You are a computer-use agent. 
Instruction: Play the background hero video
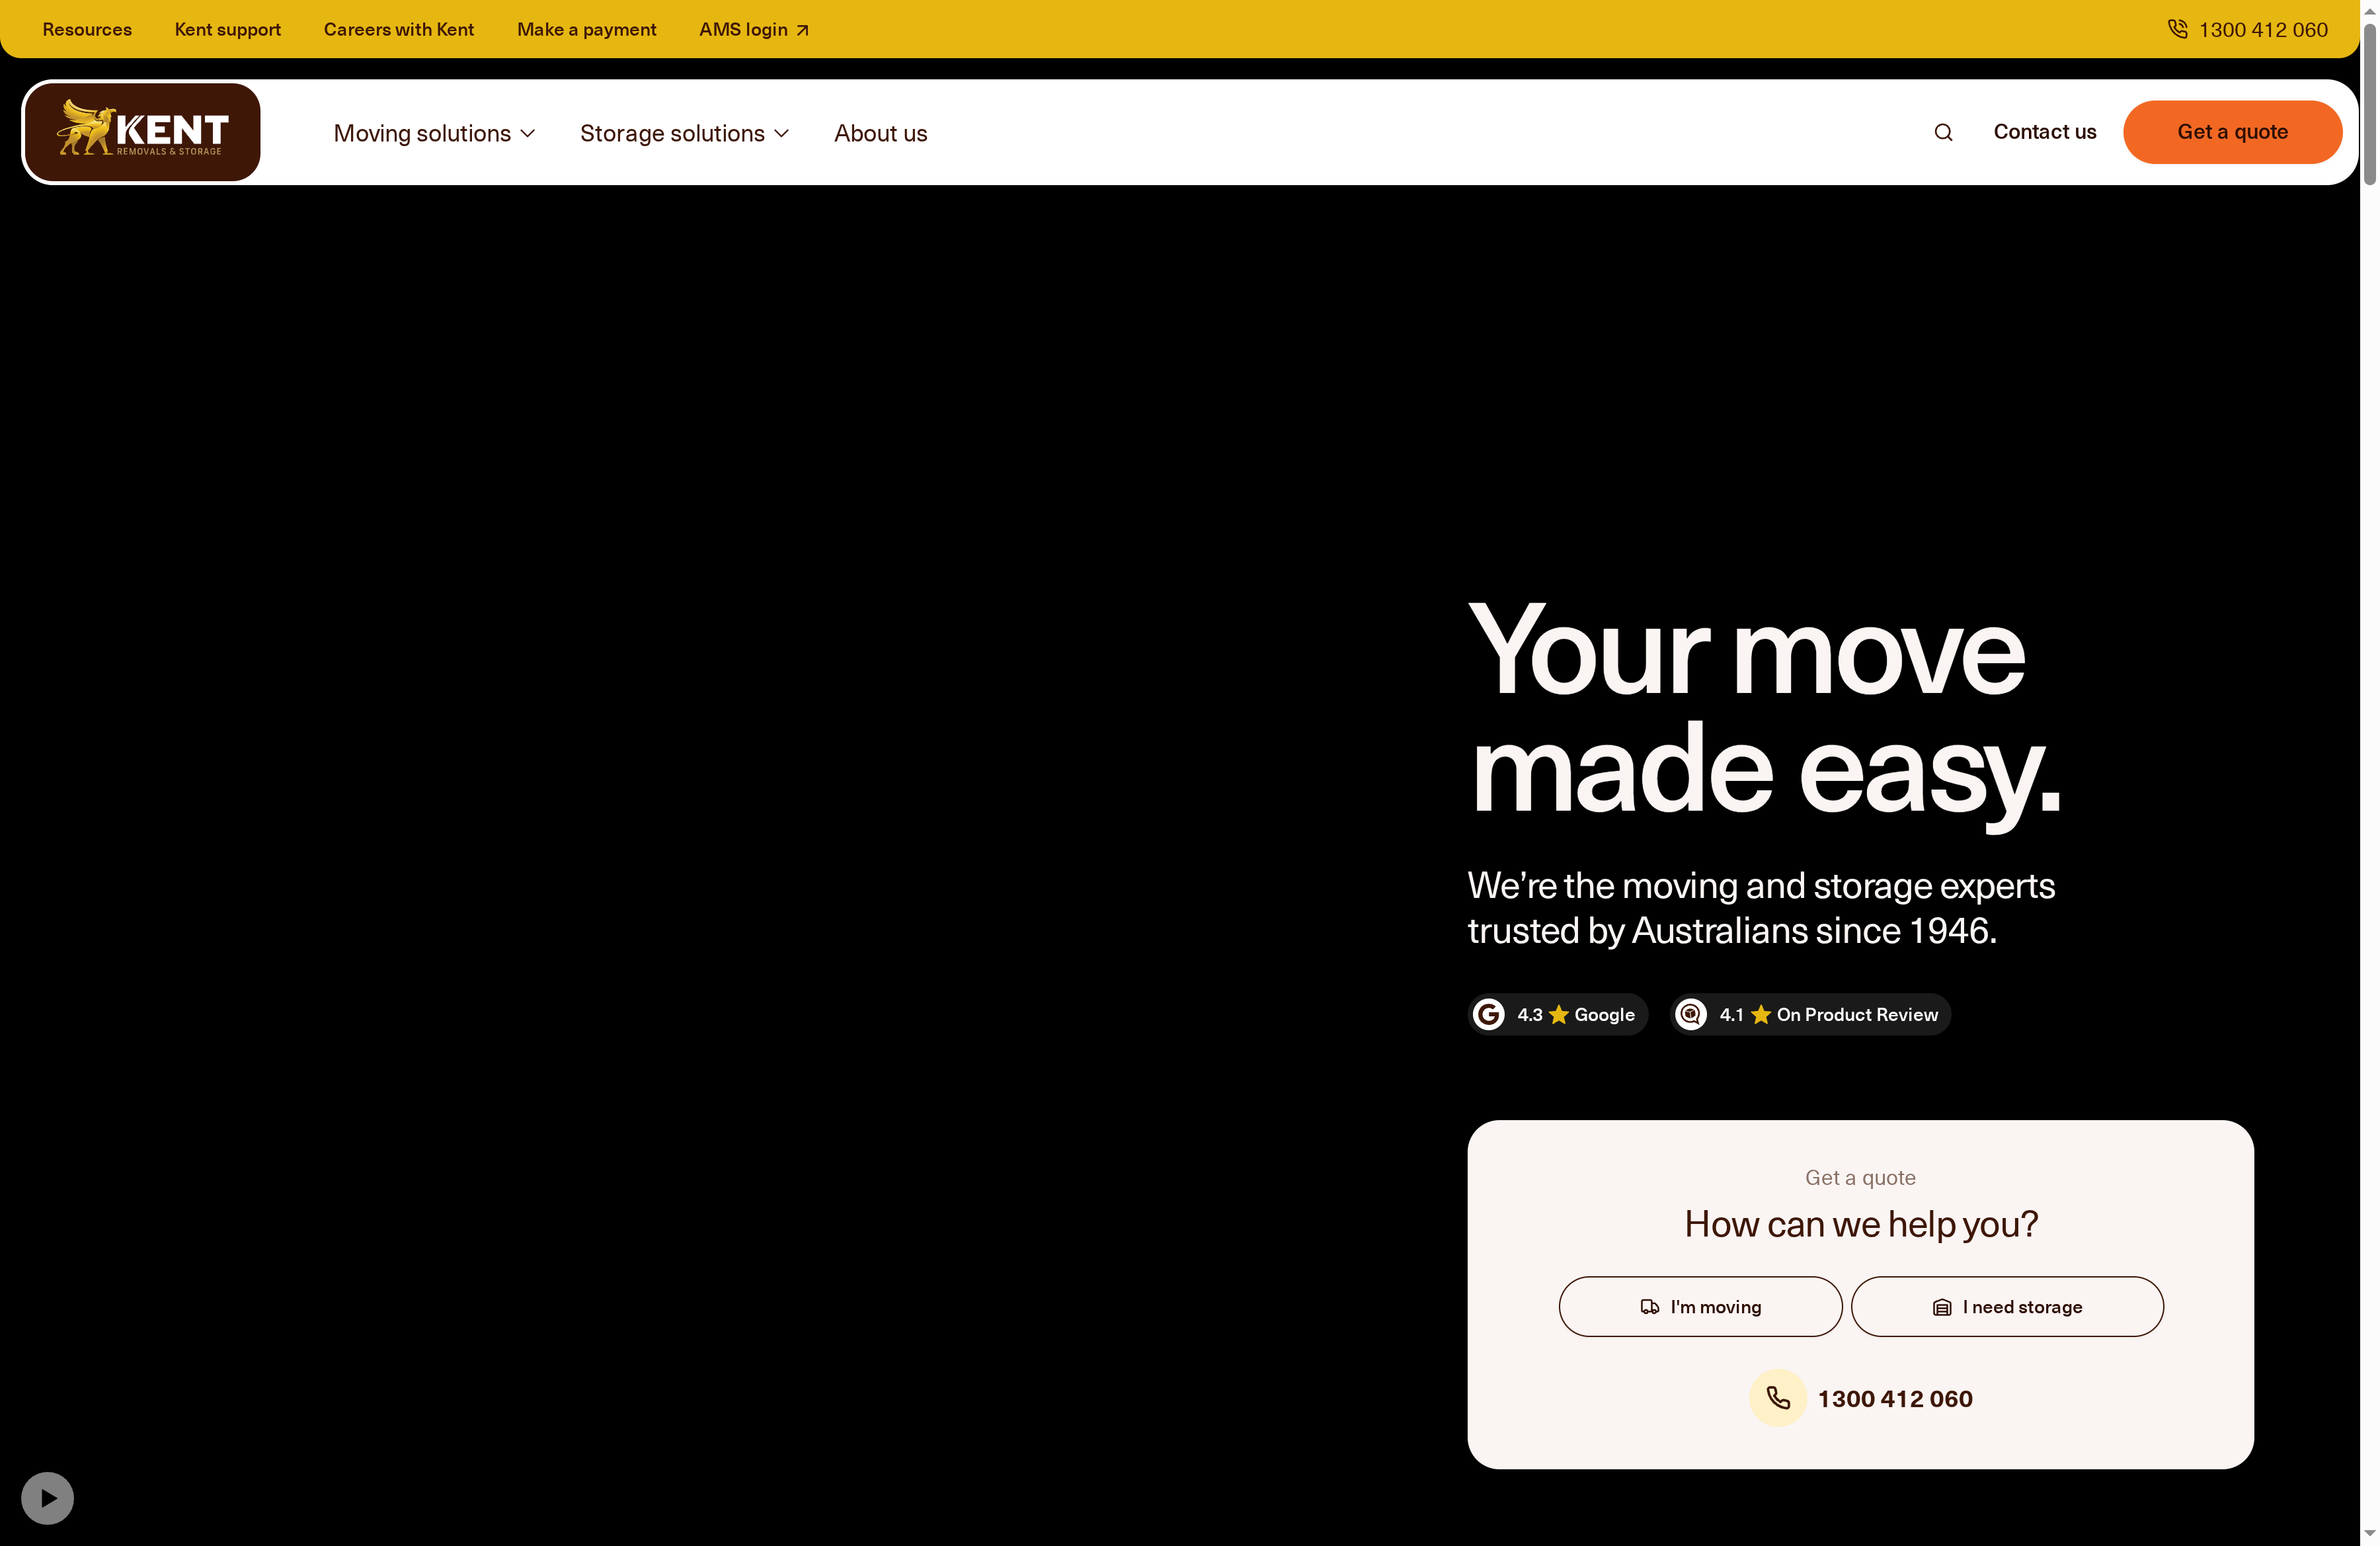coord(48,1498)
